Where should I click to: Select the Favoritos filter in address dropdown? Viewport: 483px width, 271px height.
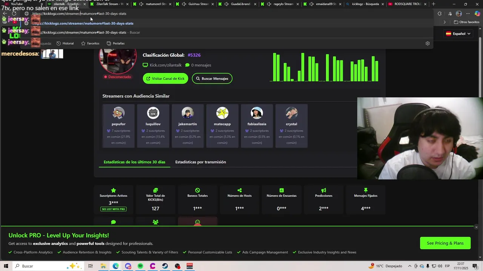[90, 43]
